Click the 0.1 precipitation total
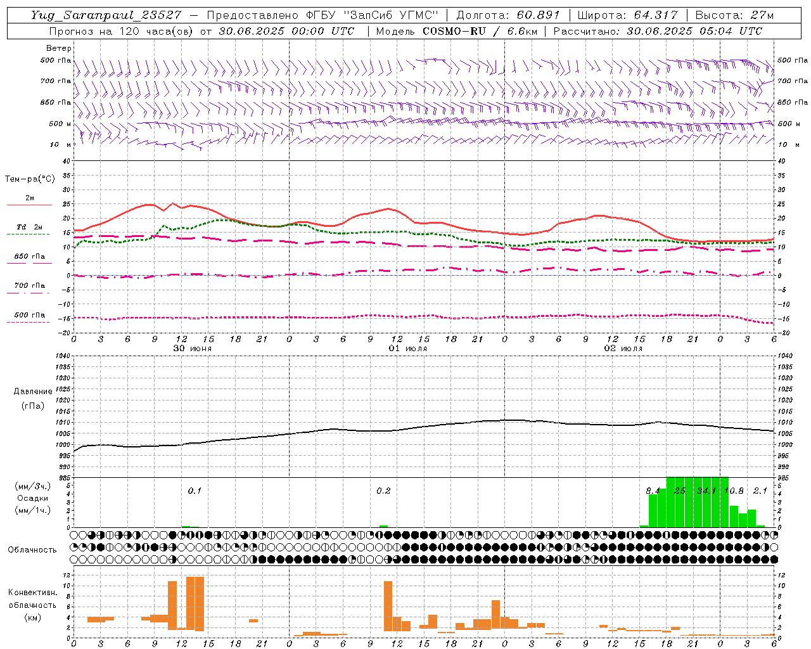Image resolution: width=811 pixels, height=649 pixels. click(195, 491)
